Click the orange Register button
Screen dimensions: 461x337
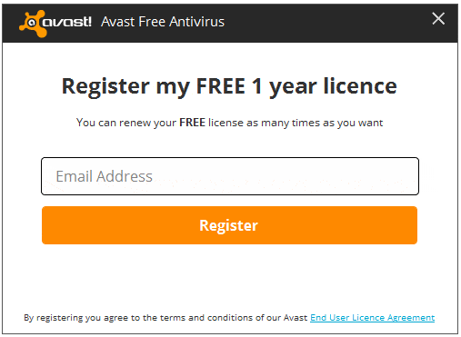[229, 225]
